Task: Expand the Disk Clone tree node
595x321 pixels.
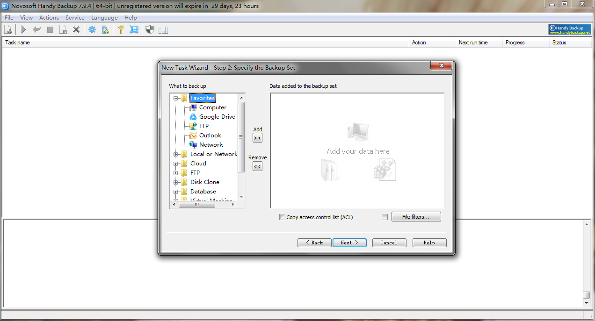Action: (x=176, y=182)
